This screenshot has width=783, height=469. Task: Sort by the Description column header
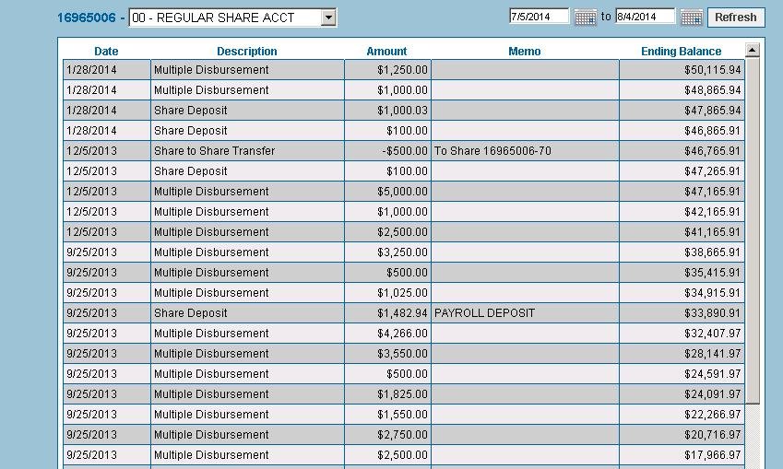246,52
